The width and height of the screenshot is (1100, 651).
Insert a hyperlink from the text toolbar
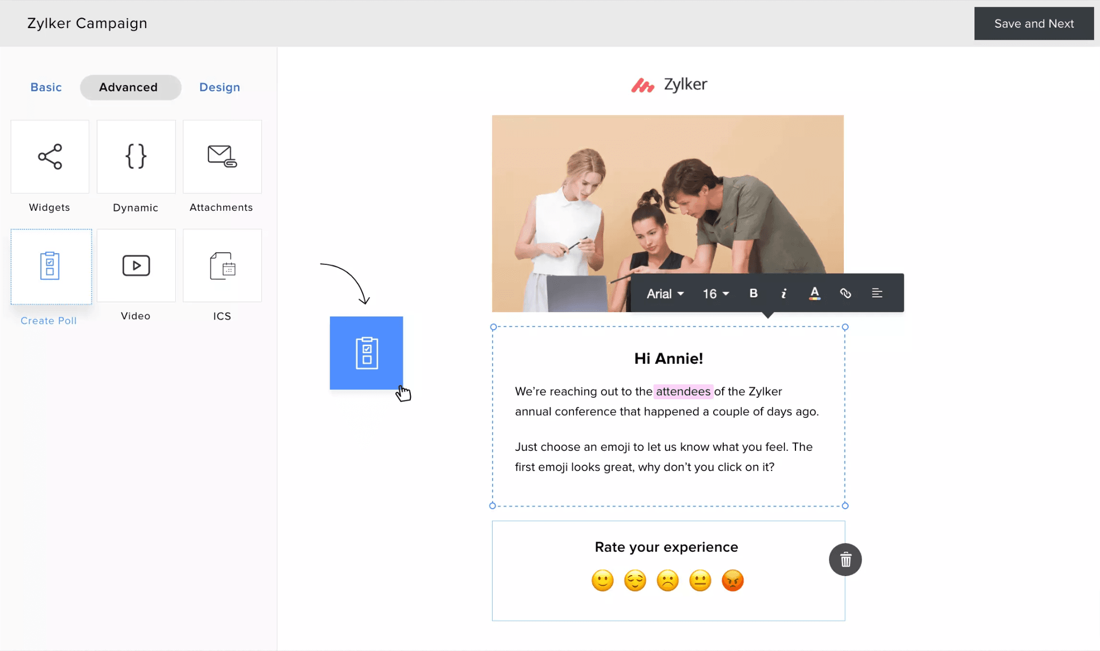[845, 293]
